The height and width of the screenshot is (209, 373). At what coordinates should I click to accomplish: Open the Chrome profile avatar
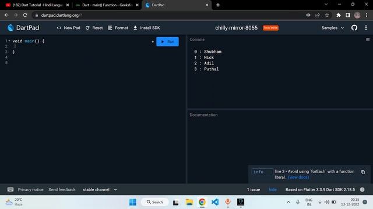click(357, 15)
